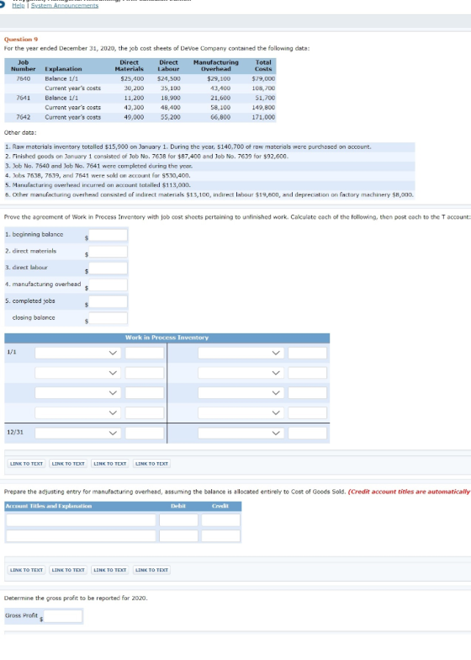
Task: Click the Question 9 heading
Action: 21,39
